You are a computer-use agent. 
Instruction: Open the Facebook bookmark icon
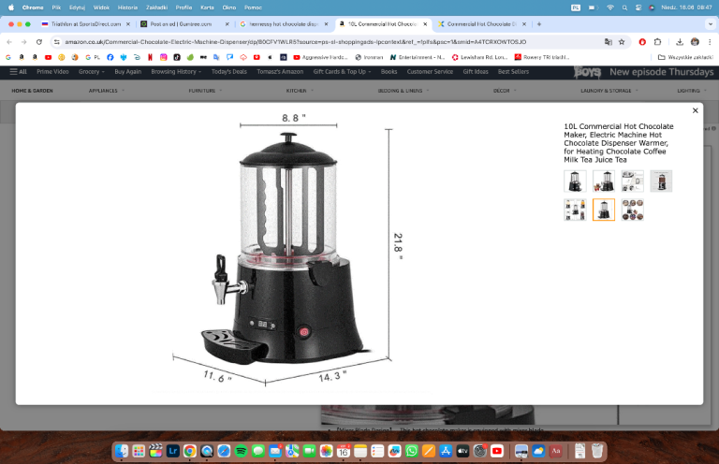click(110, 57)
